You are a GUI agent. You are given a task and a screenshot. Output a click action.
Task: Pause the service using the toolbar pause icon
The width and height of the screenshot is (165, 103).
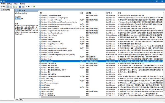[31, 7]
